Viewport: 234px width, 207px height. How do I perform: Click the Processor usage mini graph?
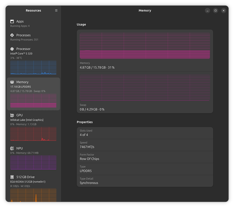coord(33,67)
